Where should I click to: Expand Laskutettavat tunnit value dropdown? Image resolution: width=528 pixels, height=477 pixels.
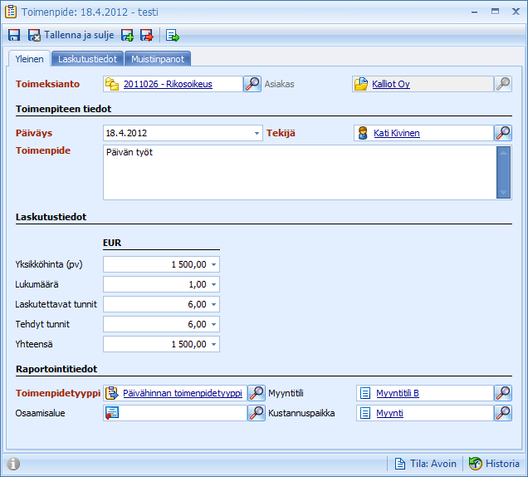tap(213, 304)
